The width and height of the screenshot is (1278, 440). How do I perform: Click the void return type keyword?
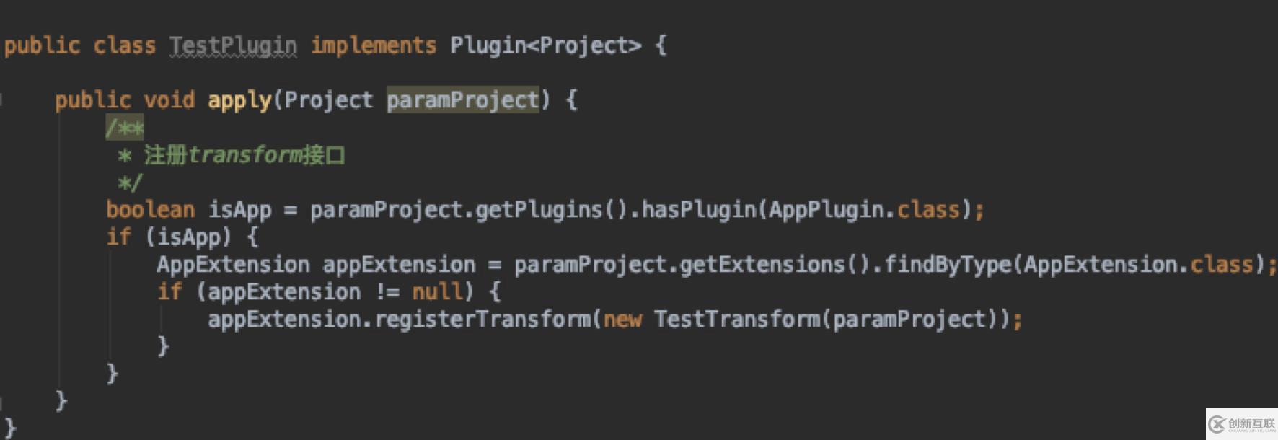(x=169, y=100)
